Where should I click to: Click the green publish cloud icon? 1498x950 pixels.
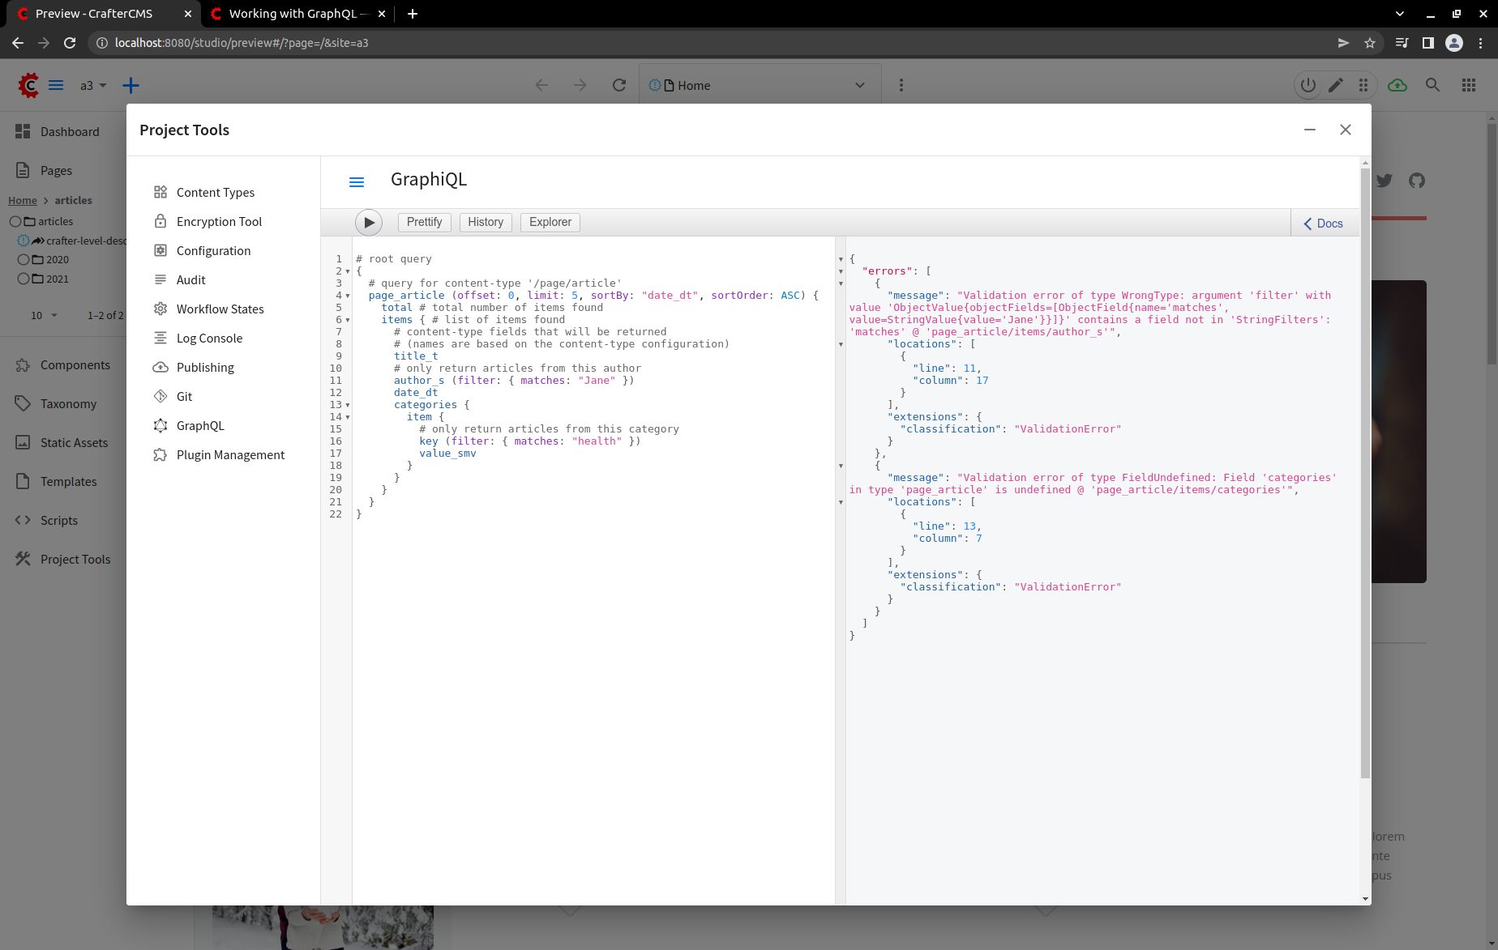click(x=1397, y=85)
